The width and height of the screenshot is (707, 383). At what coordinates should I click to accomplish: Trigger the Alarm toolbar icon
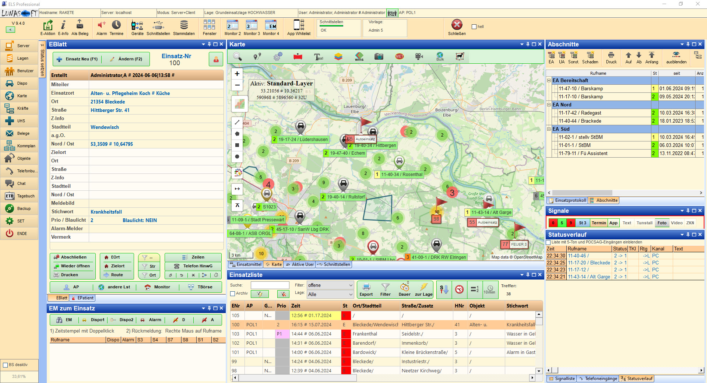[x=102, y=28]
